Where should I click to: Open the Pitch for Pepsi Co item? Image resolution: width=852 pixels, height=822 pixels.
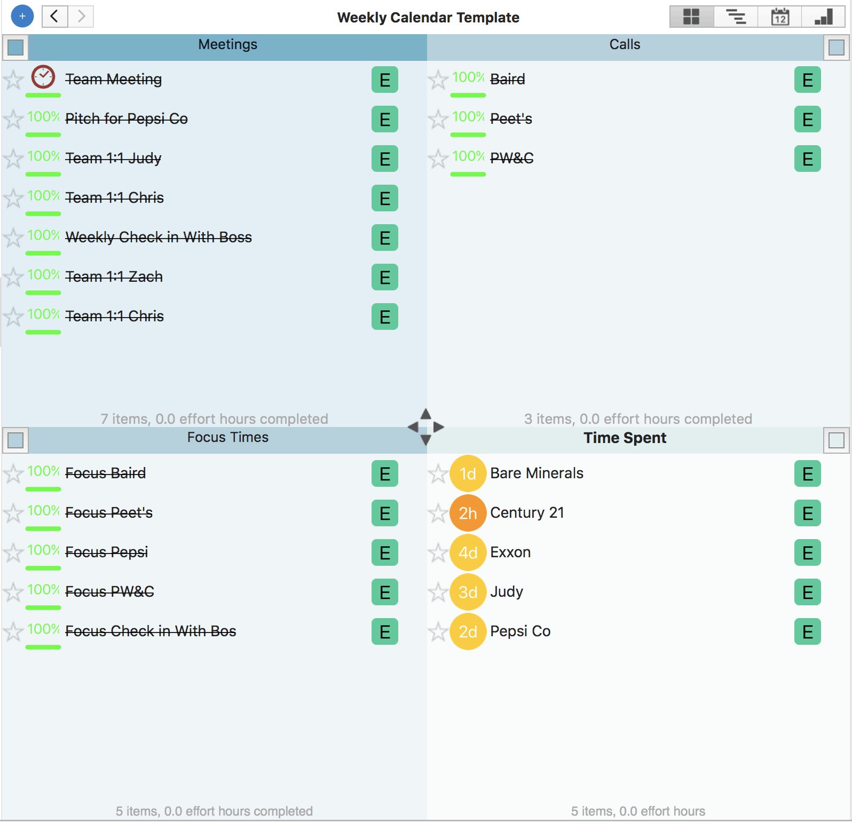pos(127,119)
